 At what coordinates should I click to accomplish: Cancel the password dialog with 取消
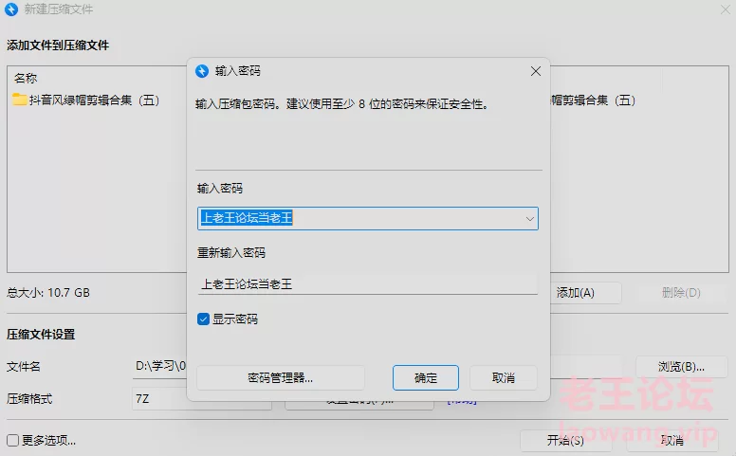[x=504, y=377]
